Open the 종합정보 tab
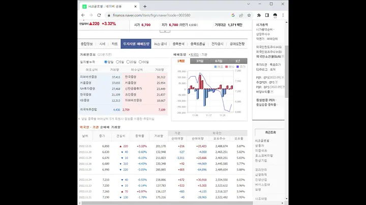The image size is (366, 205). tap(87, 44)
